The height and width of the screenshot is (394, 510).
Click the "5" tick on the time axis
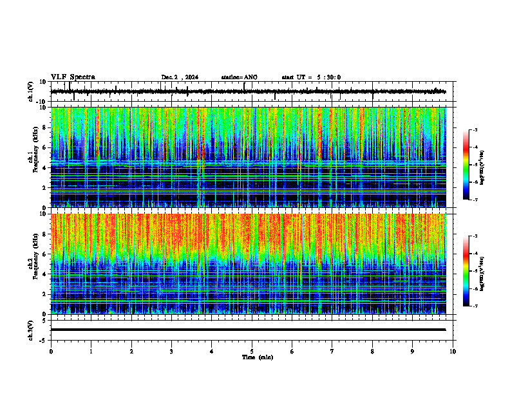[252, 352]
